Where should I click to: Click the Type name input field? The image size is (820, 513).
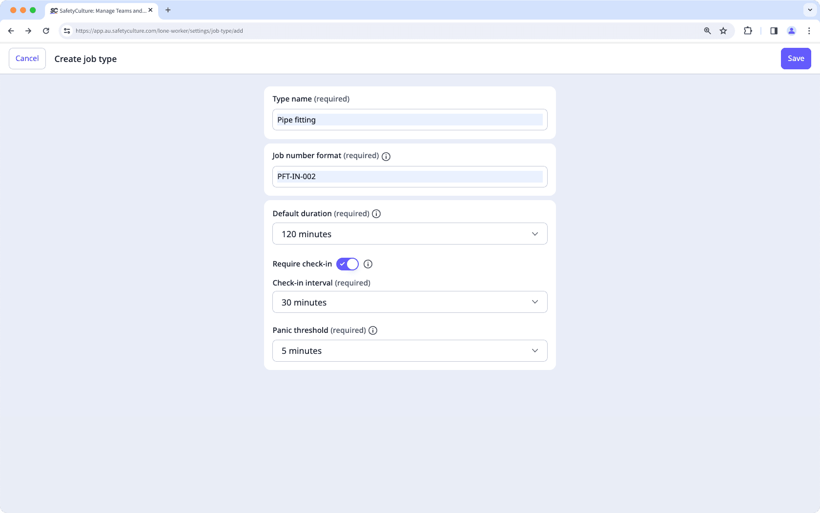tap(410, 120)
